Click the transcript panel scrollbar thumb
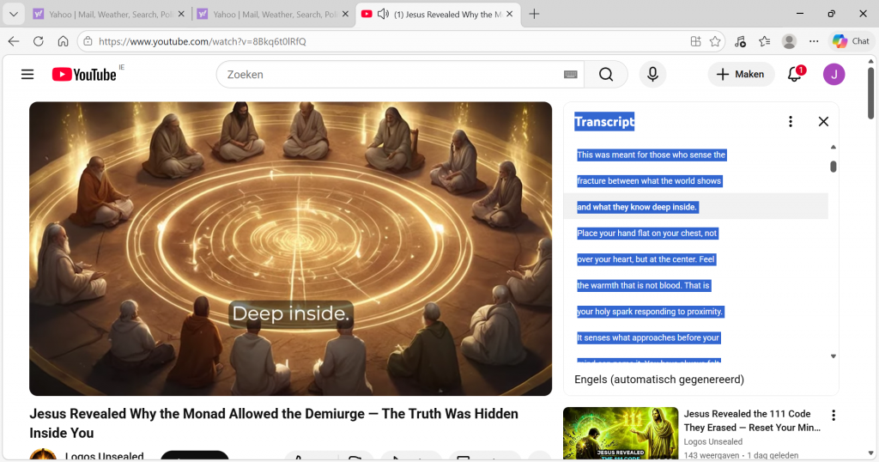This screenshot has width=879, height=462. (x=834, y=167)
